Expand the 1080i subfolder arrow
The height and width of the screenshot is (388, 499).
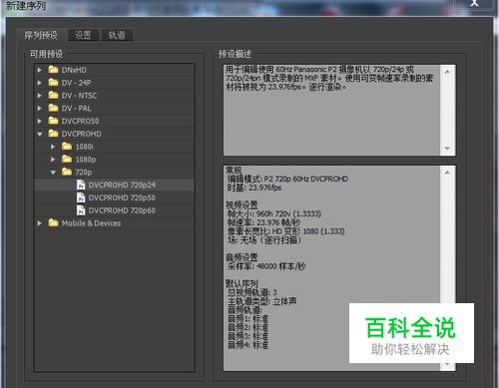point(53,147)
